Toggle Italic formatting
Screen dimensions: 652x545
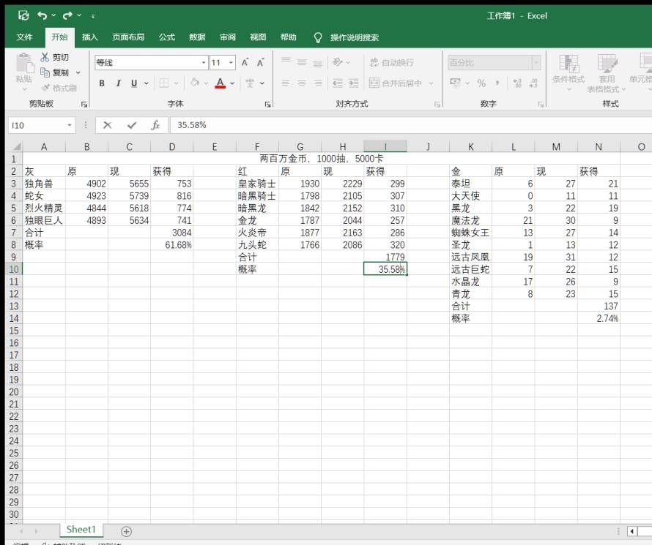point(118,83)
